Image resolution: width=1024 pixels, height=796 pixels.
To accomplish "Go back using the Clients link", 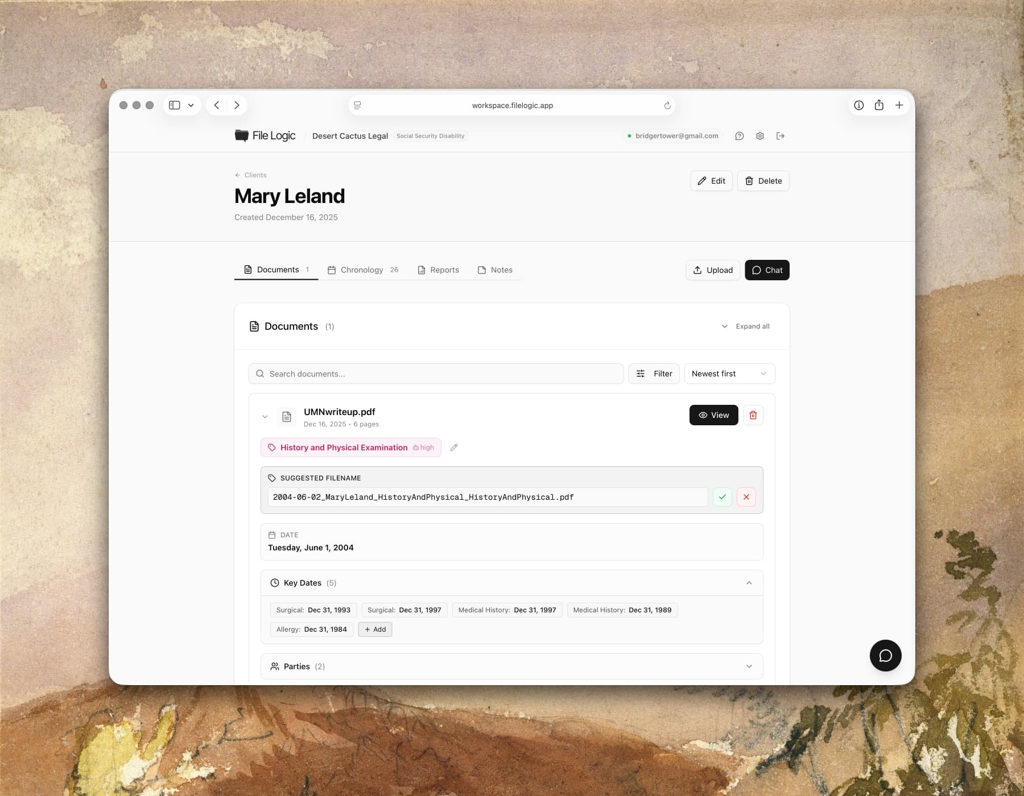I will 250,175.
